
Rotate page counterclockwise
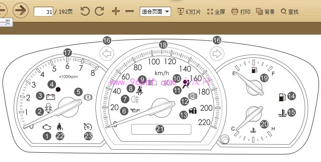pos(85,11)
